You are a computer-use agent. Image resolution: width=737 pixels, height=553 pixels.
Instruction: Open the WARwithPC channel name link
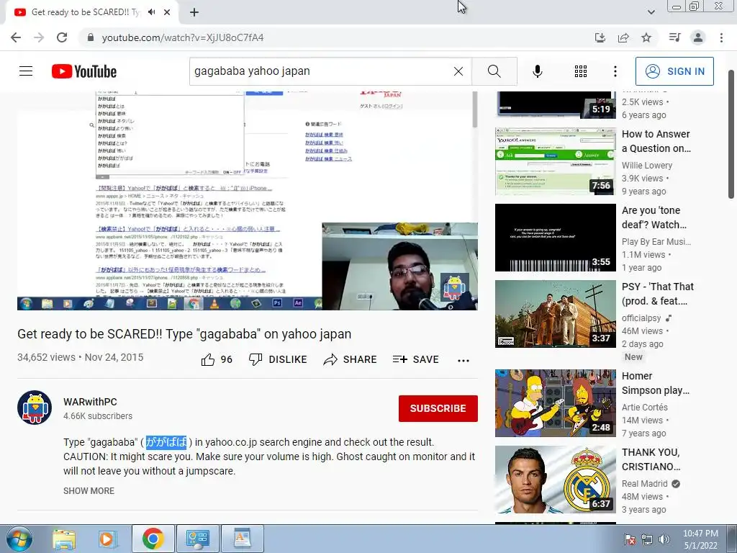click(x=90, y=402)
